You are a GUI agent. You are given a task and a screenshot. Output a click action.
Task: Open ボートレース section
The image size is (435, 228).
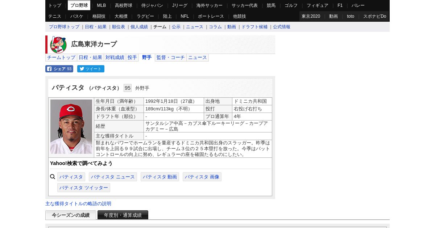click(x=211, y=16)
